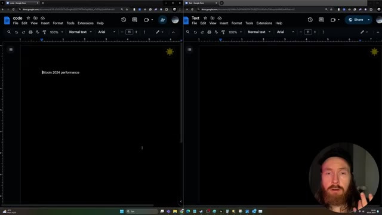The image size is (382, 215).
Task: Open Insert menu in code window
Action: pyautogui.click(x=45, y=23)
